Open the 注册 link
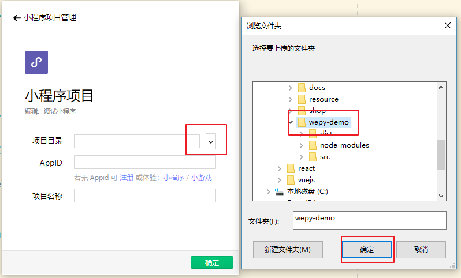 coord(127,178)
